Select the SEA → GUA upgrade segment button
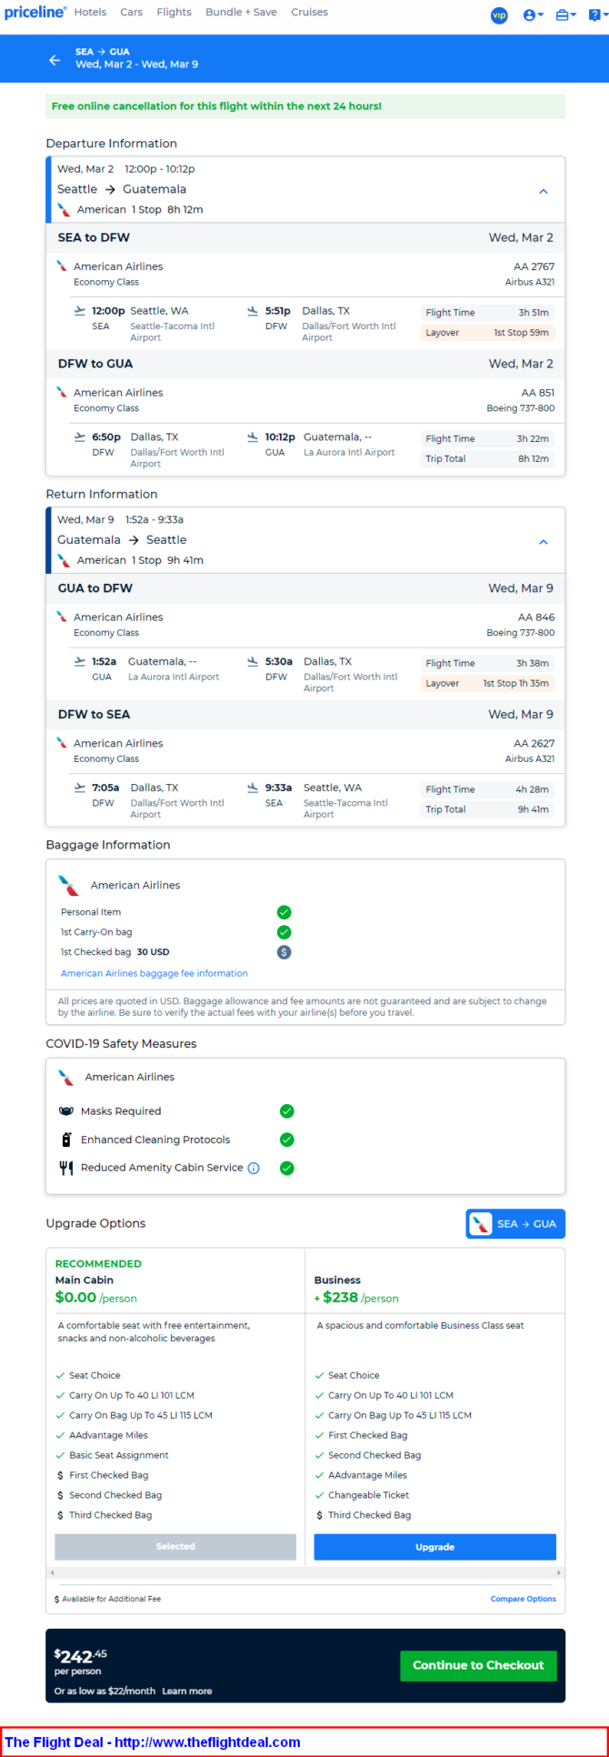The height and width of the screenshot is (1757, 609). tap(515, 1224)
